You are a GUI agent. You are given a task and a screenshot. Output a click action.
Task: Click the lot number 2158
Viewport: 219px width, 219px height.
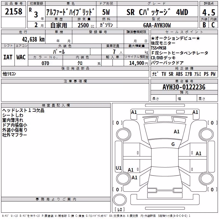pyautogui.click(x=13, y=11)
